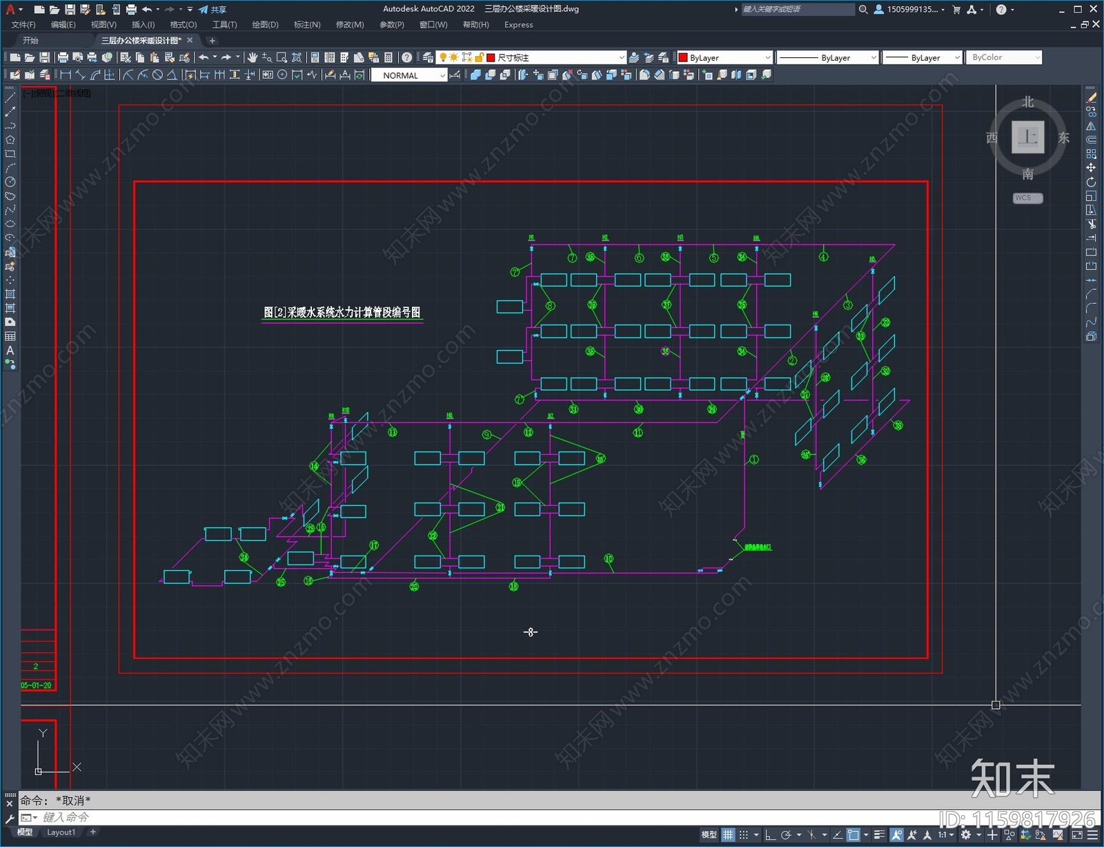This screenshot has height=847, width=1104.
Task: Click the Undo arrow in quick access toolbar
Action: 147,10
